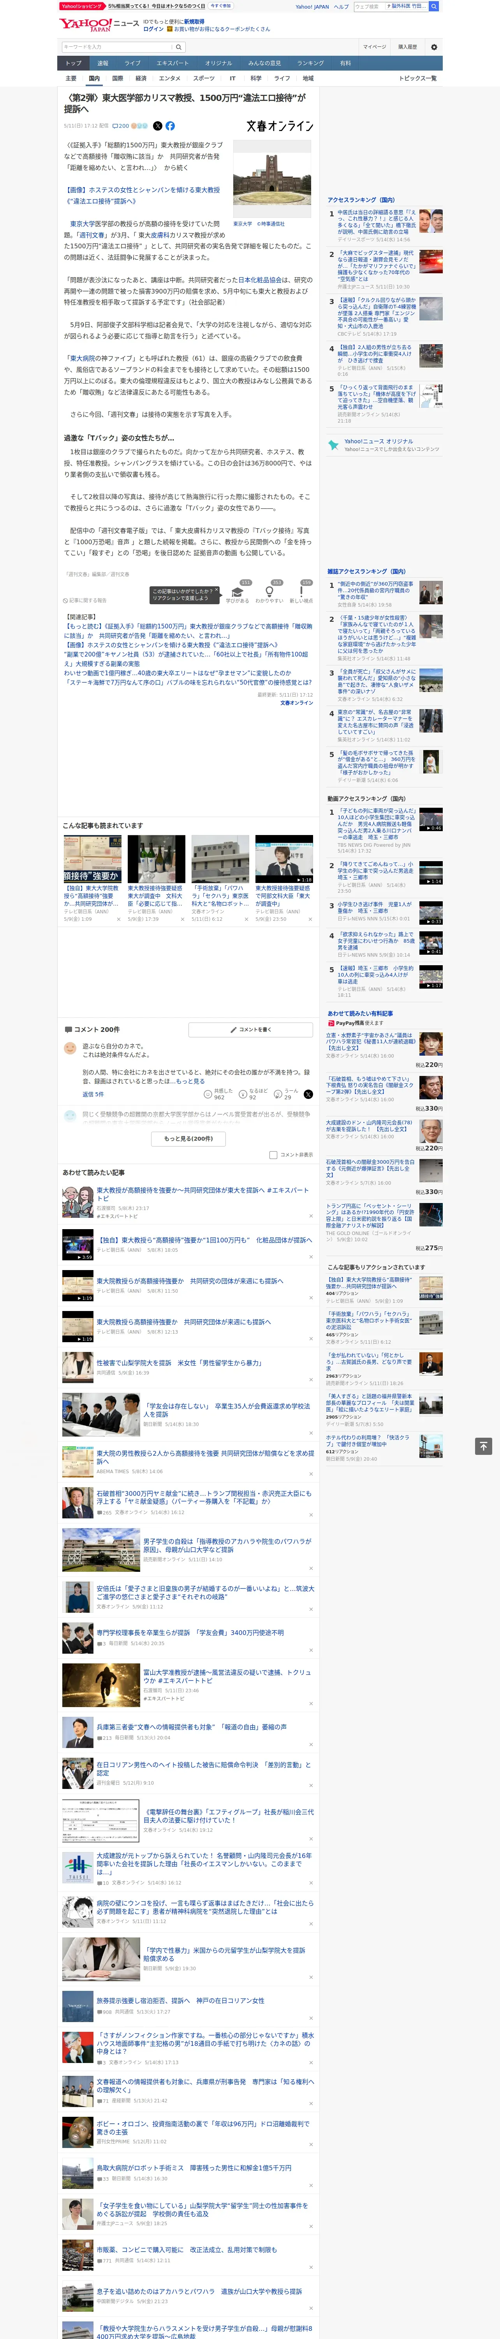Click the コメントを書く pencil button

coord(251,1030)
